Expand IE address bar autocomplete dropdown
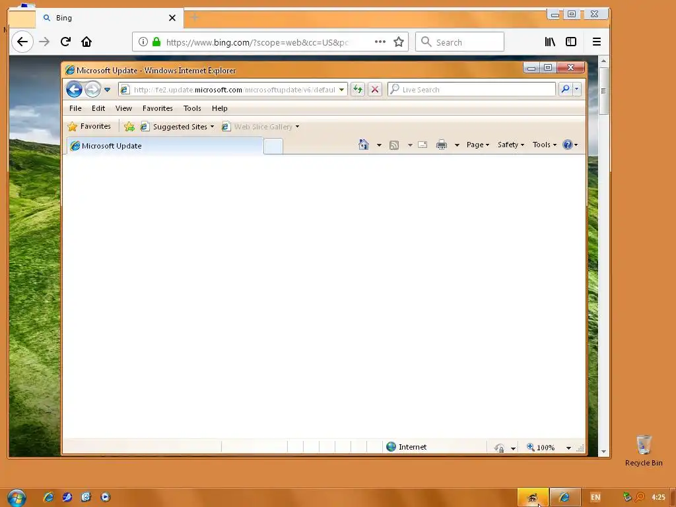Screen dimensions: 676x507 (x=341, y=90)
